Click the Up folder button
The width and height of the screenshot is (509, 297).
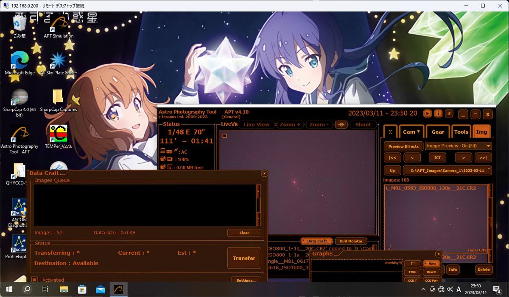click(x=392, y=170)
